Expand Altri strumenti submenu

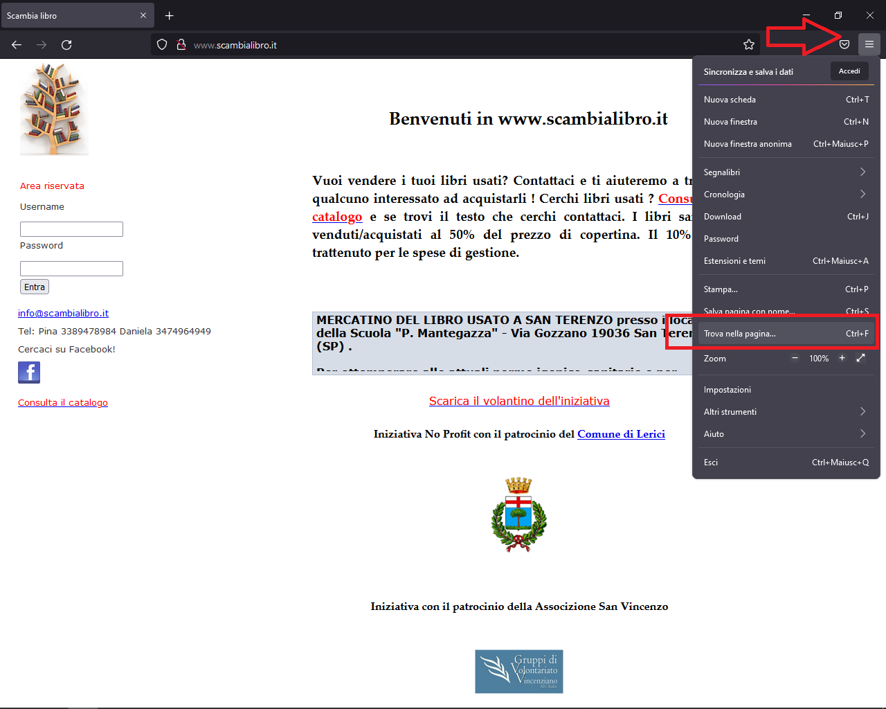click(786, 412)
